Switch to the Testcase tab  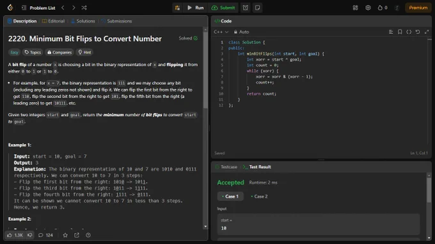226,167
